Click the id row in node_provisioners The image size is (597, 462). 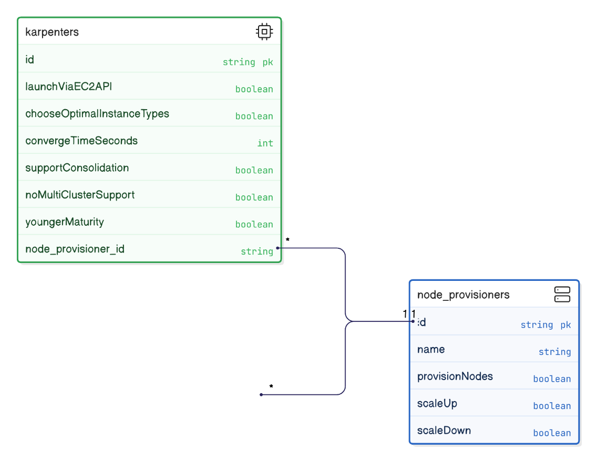tap(494, 322)
